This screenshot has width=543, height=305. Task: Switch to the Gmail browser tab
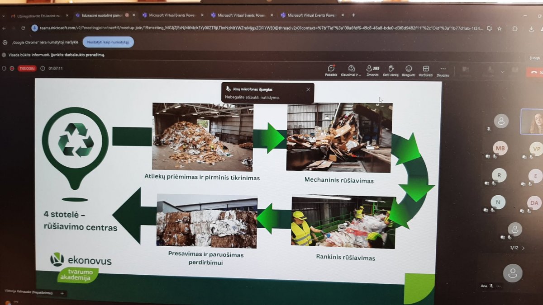[x=38, y=15]
